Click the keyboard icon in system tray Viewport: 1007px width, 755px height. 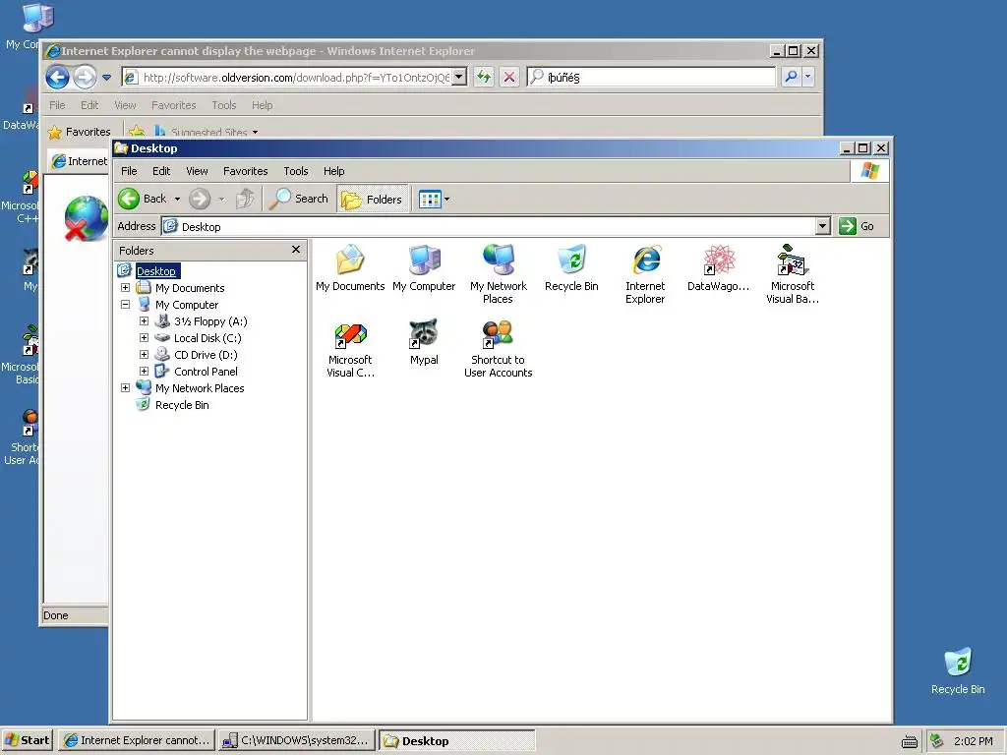pyautogui.click(x=910, y=741)
